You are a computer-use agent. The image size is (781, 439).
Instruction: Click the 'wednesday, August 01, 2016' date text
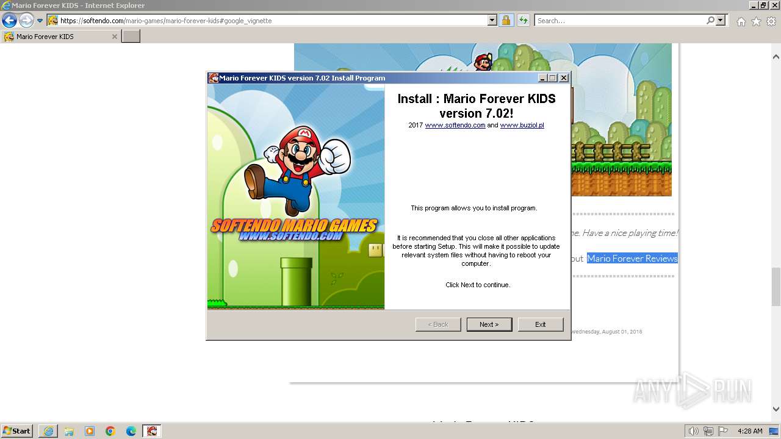pyautogui.click(x=606, y=332)
